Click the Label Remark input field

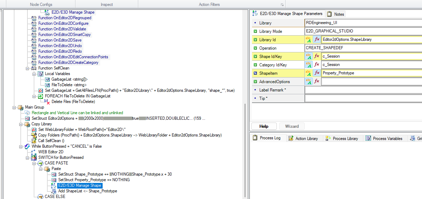tap(363, 90)
